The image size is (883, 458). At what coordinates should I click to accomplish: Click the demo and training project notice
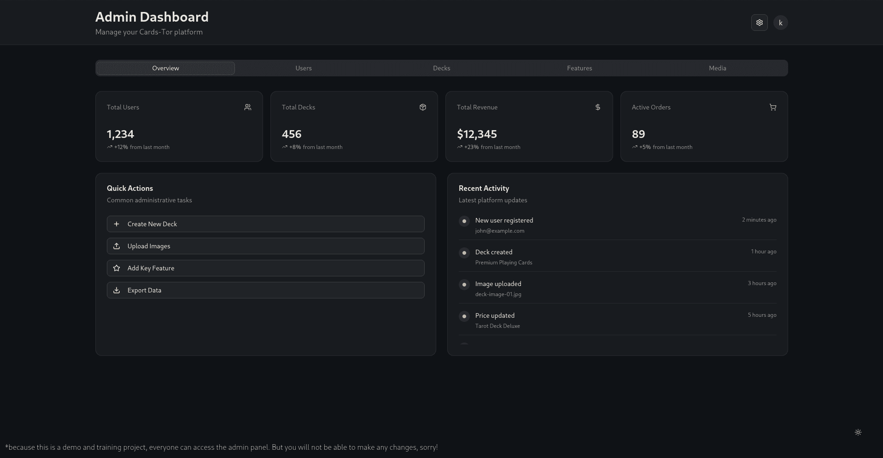coord(222,447)
